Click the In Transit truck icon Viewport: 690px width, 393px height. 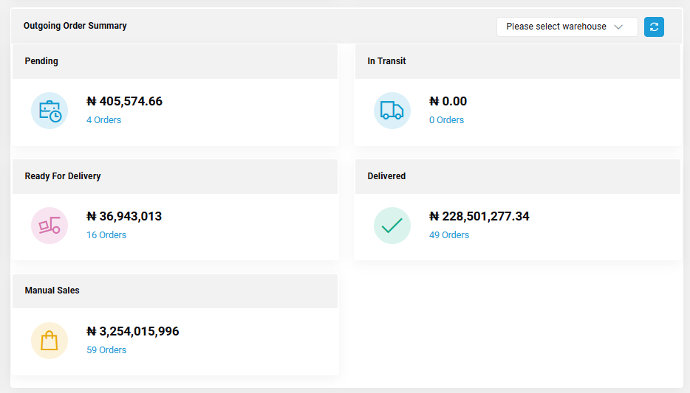[x=392, y=111]
